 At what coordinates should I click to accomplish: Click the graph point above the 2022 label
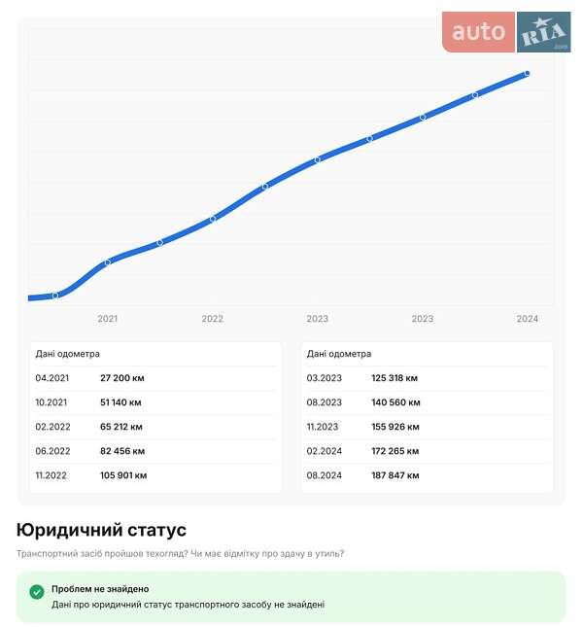click(213, 219)
